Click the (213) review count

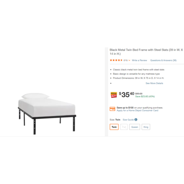click(126, 61)
